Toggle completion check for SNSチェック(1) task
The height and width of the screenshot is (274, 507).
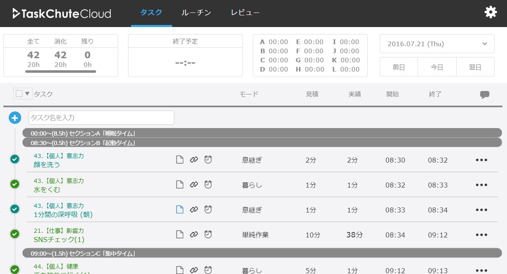click(15, 234)
